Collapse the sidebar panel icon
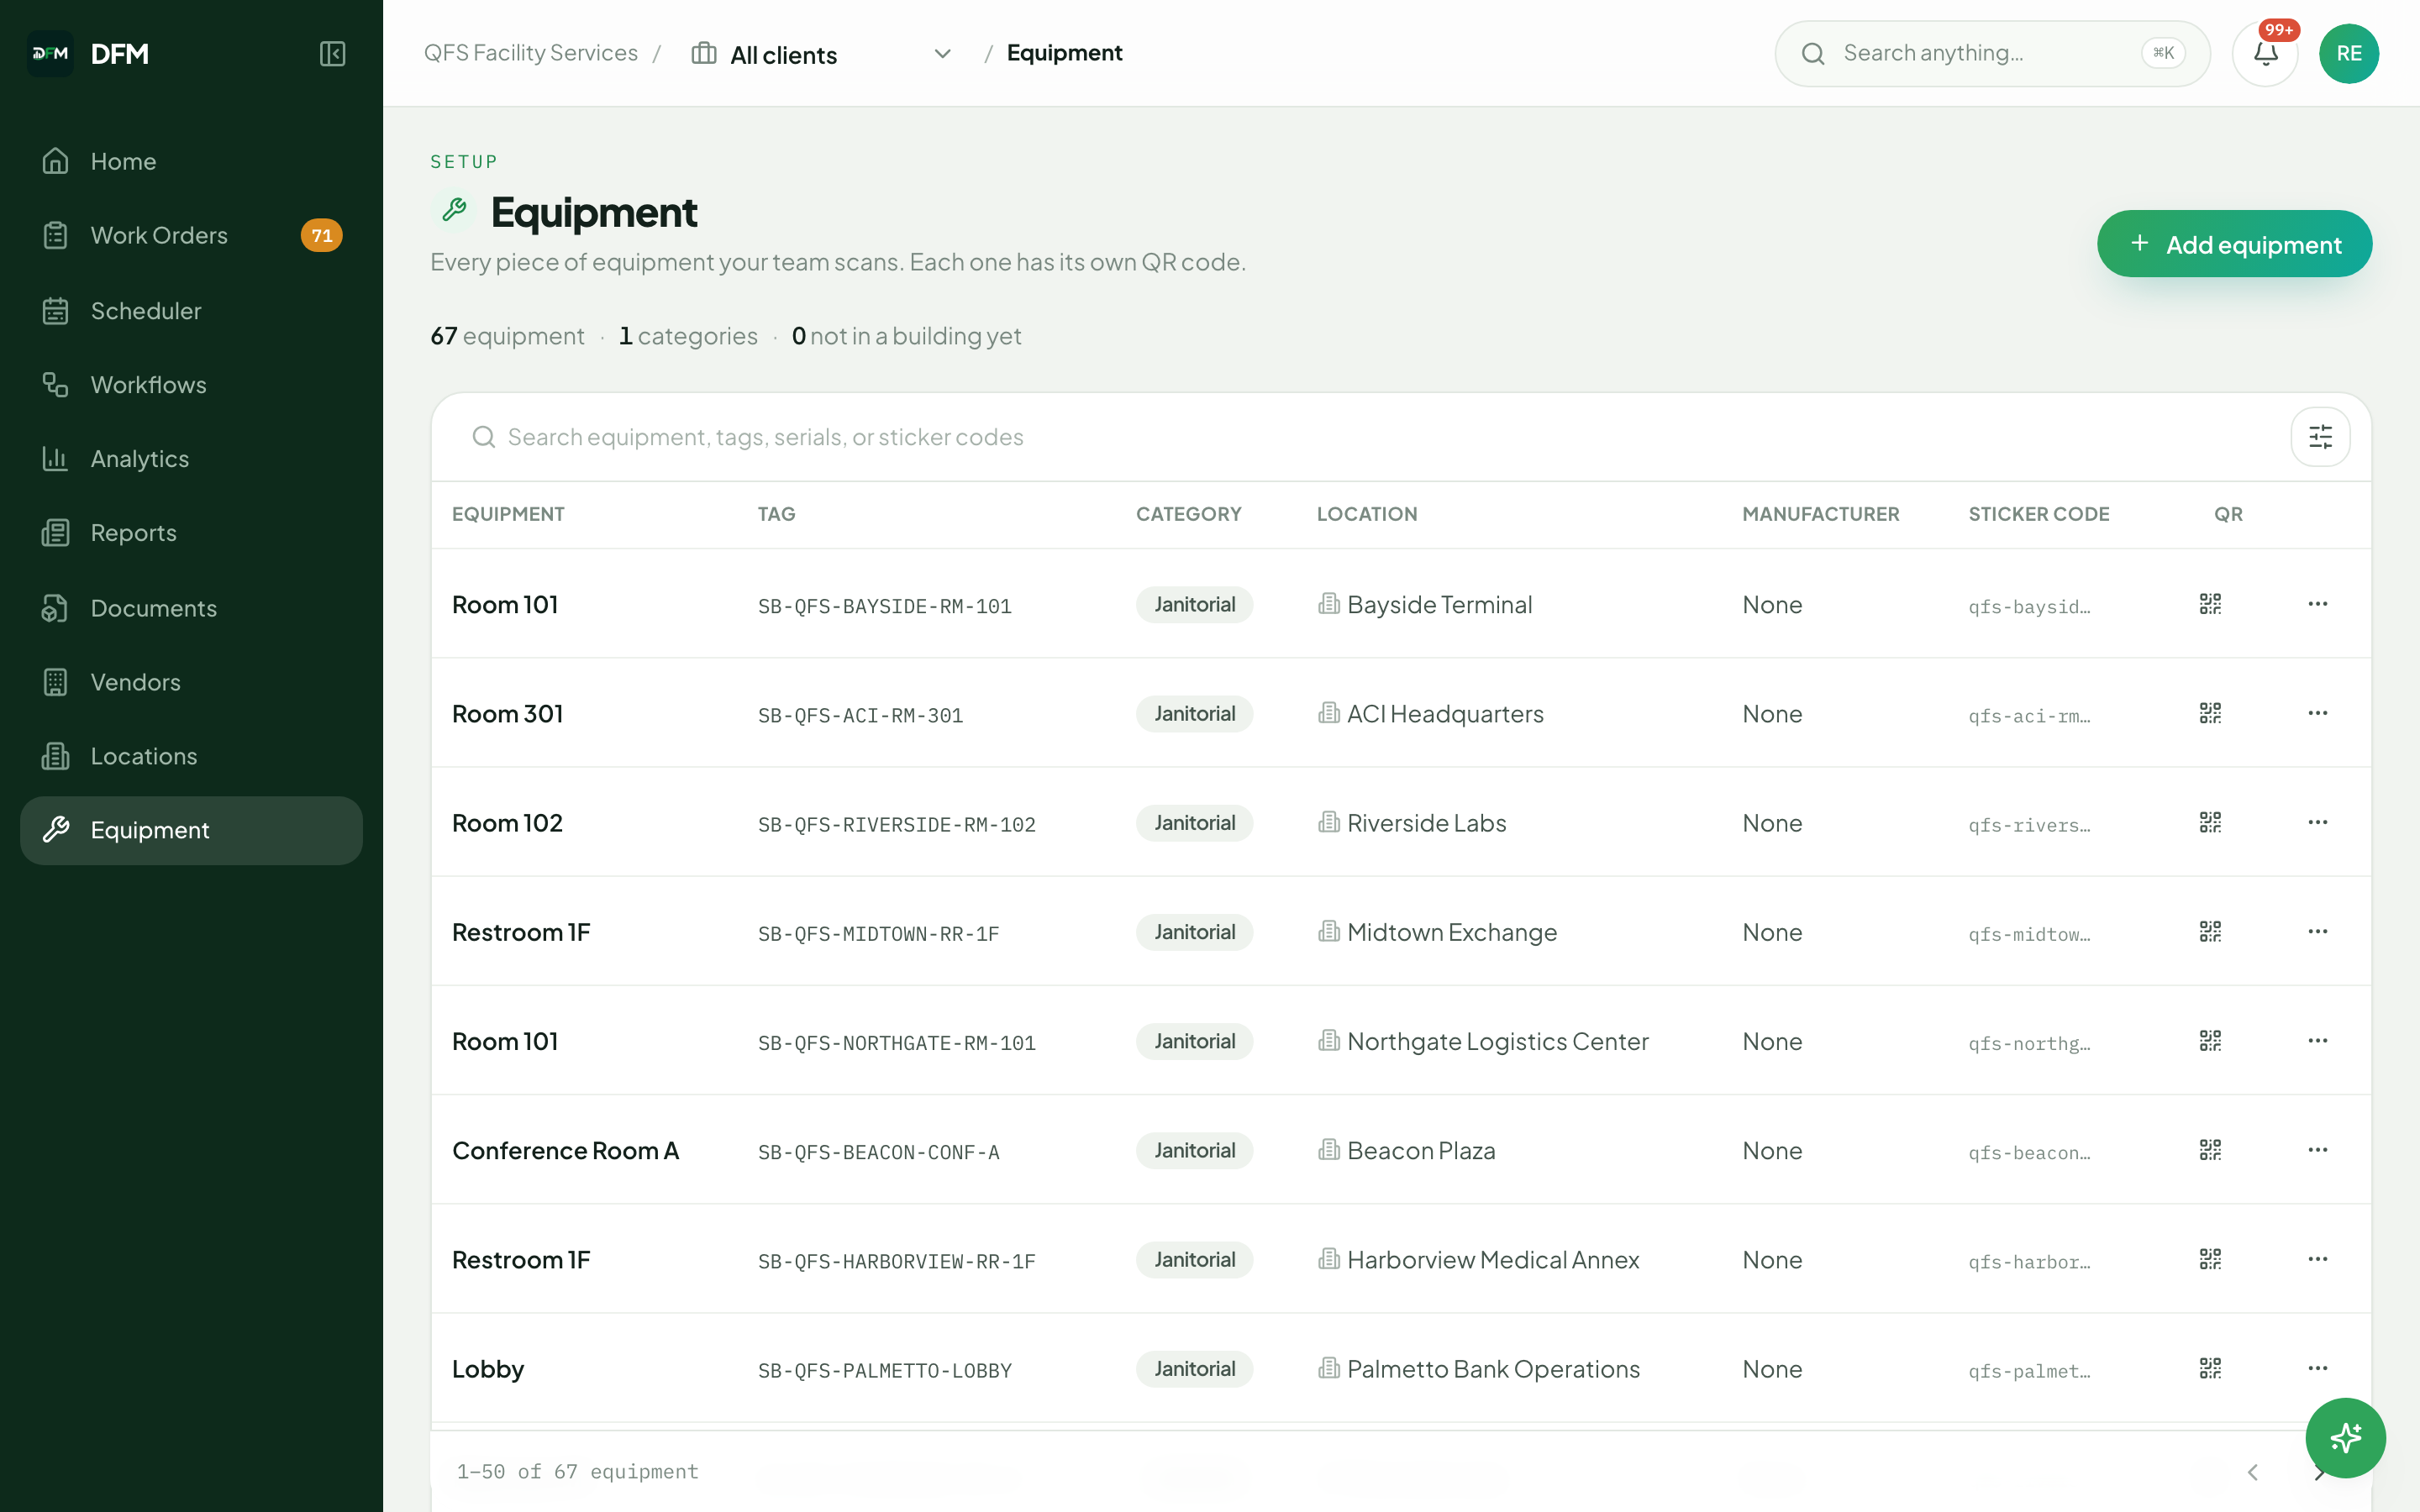 click(332, 54)
